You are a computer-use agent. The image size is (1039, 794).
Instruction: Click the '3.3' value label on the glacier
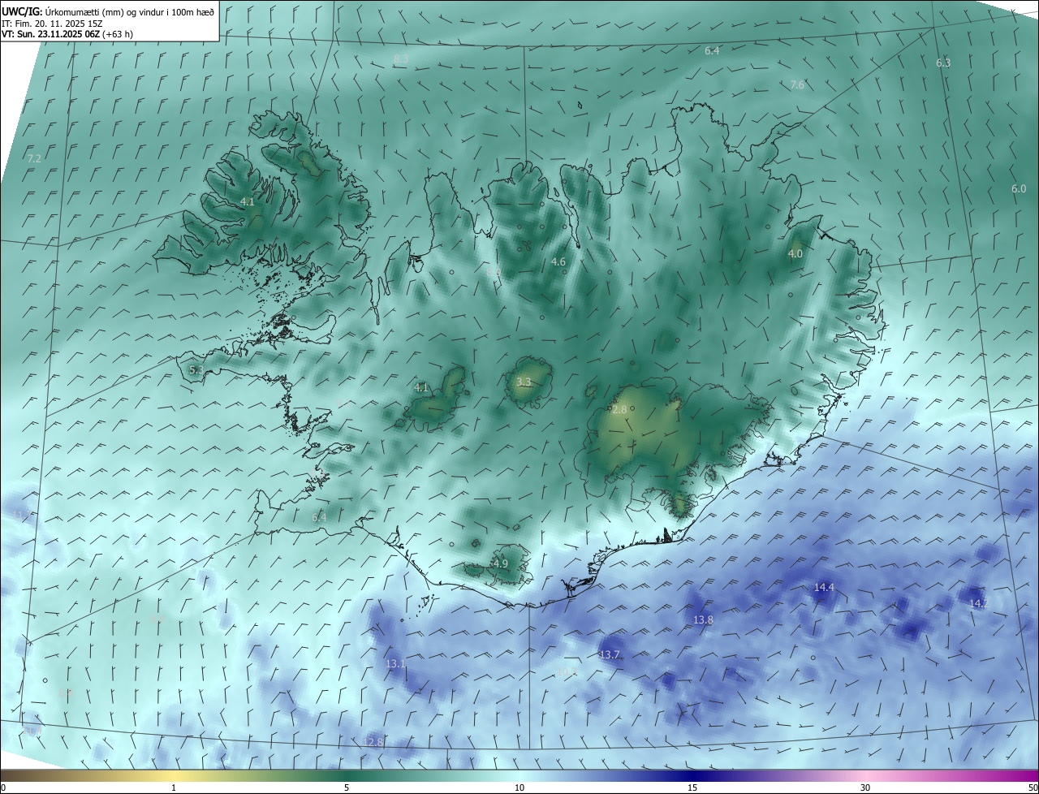(x=524, y=382)
